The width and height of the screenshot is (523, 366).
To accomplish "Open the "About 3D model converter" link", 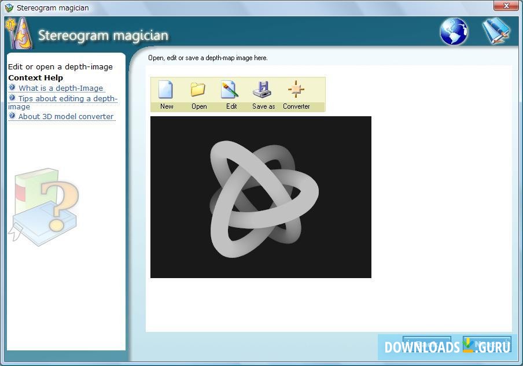I will click(65, 116).
